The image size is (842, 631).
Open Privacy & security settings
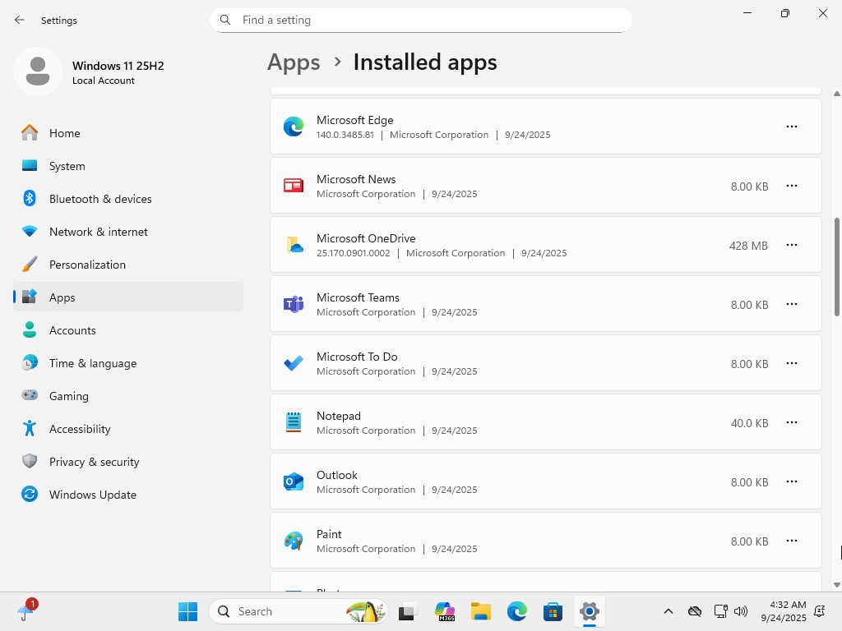[128, 462]
